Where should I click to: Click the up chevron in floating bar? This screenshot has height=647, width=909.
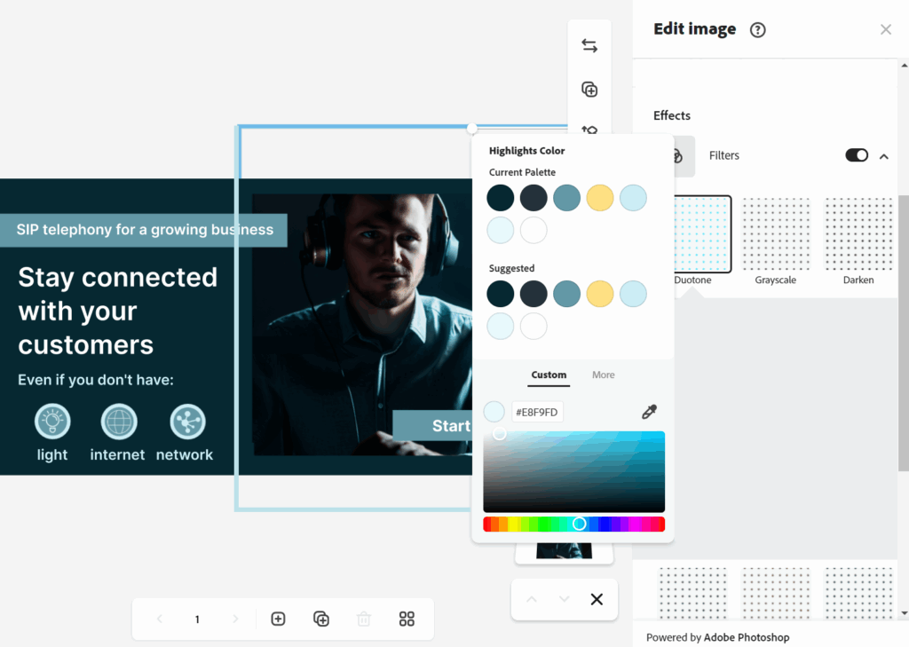point(532,599)
